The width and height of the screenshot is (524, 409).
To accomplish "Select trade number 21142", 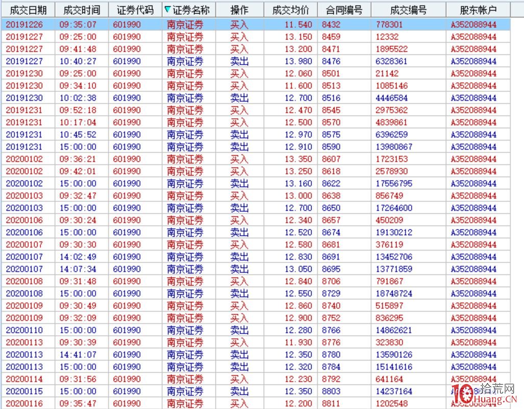I will pos(387,74).
